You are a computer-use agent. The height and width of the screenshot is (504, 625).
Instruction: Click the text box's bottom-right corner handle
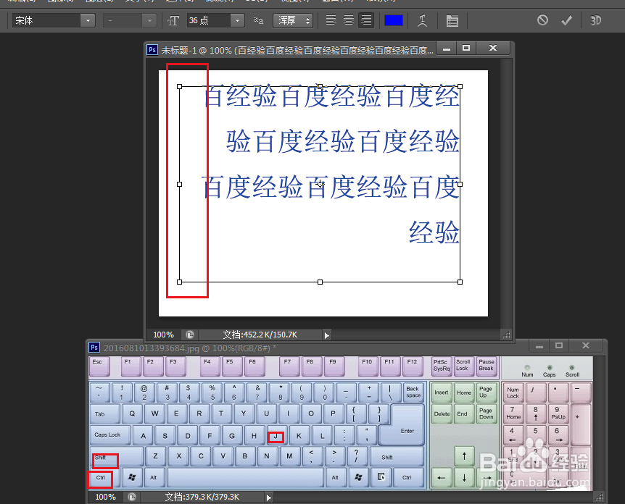coord(460,282)
